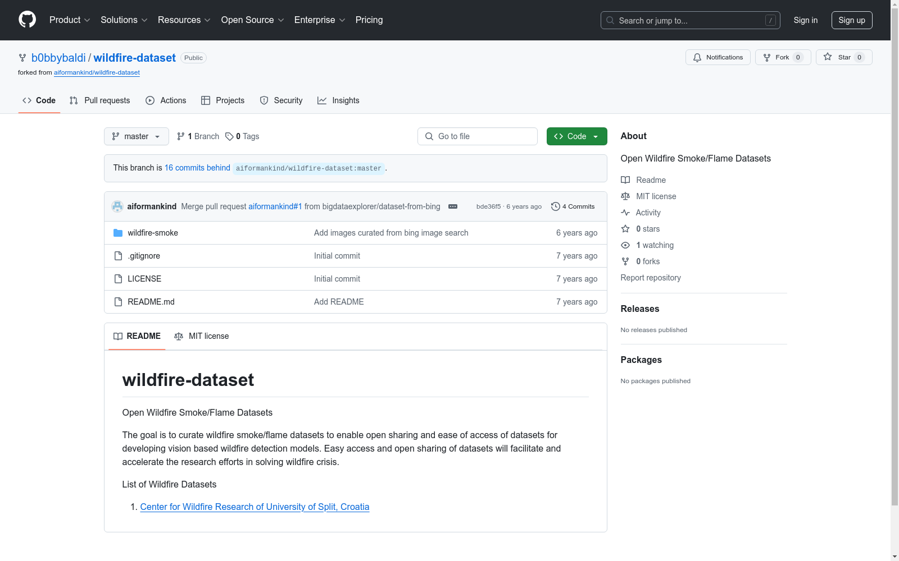Switch to the Pull requests tab

point(99,100)
